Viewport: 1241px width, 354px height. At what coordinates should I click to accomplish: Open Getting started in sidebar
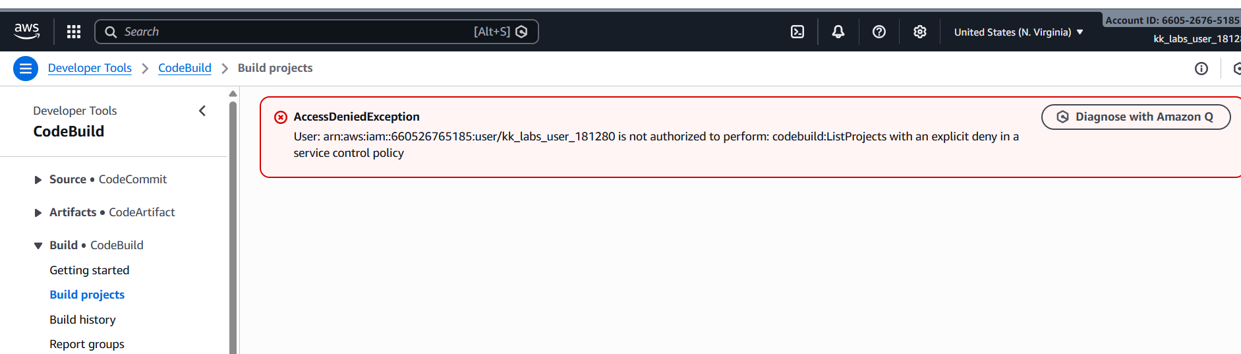[x=90, y=270]
